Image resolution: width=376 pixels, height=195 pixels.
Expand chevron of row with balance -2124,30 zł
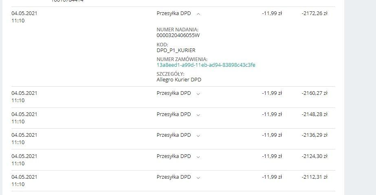pos(198,157)
